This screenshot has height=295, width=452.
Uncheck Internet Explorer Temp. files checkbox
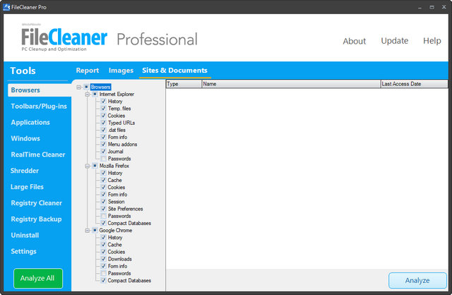[104, 108]
